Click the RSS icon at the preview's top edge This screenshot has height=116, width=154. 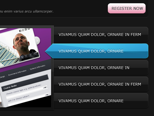click(x=29, y=29)
